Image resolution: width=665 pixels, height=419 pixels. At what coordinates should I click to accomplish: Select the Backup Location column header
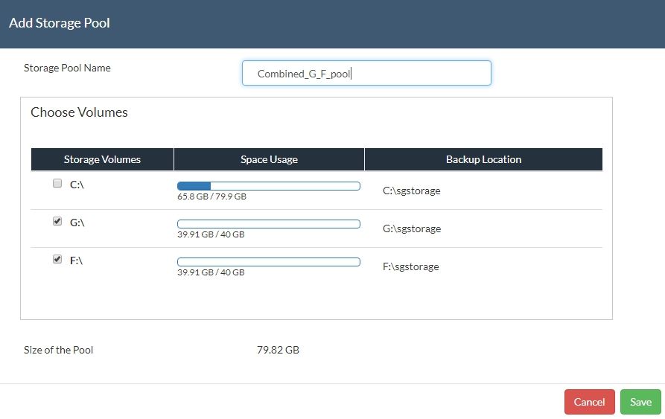pos(483,159)
